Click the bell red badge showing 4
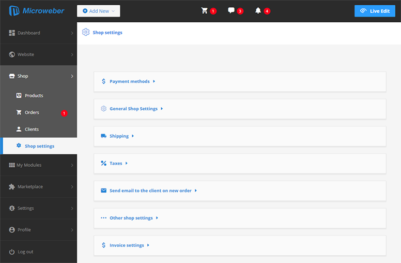The height and width of the screenshot is (263, 401). click(267, 11)
